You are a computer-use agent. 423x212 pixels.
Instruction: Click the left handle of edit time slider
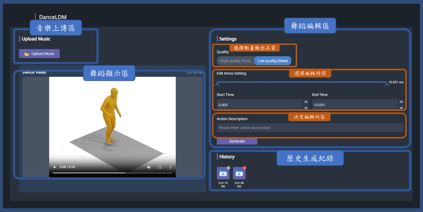[217, 85]
